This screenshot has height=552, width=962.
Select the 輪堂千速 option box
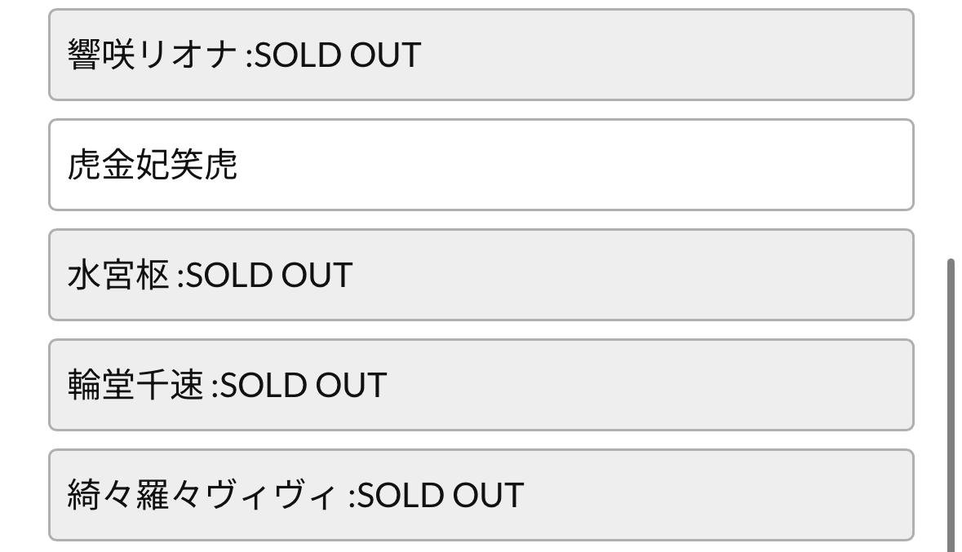481,385
